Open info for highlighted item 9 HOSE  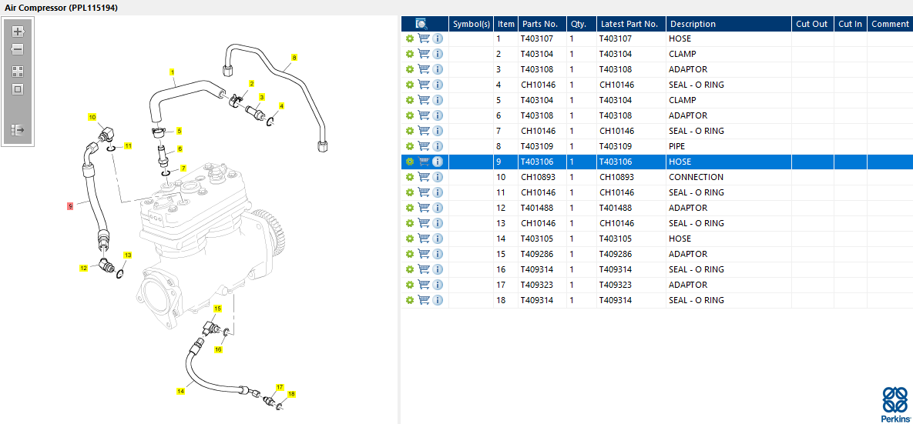(438, 162)
